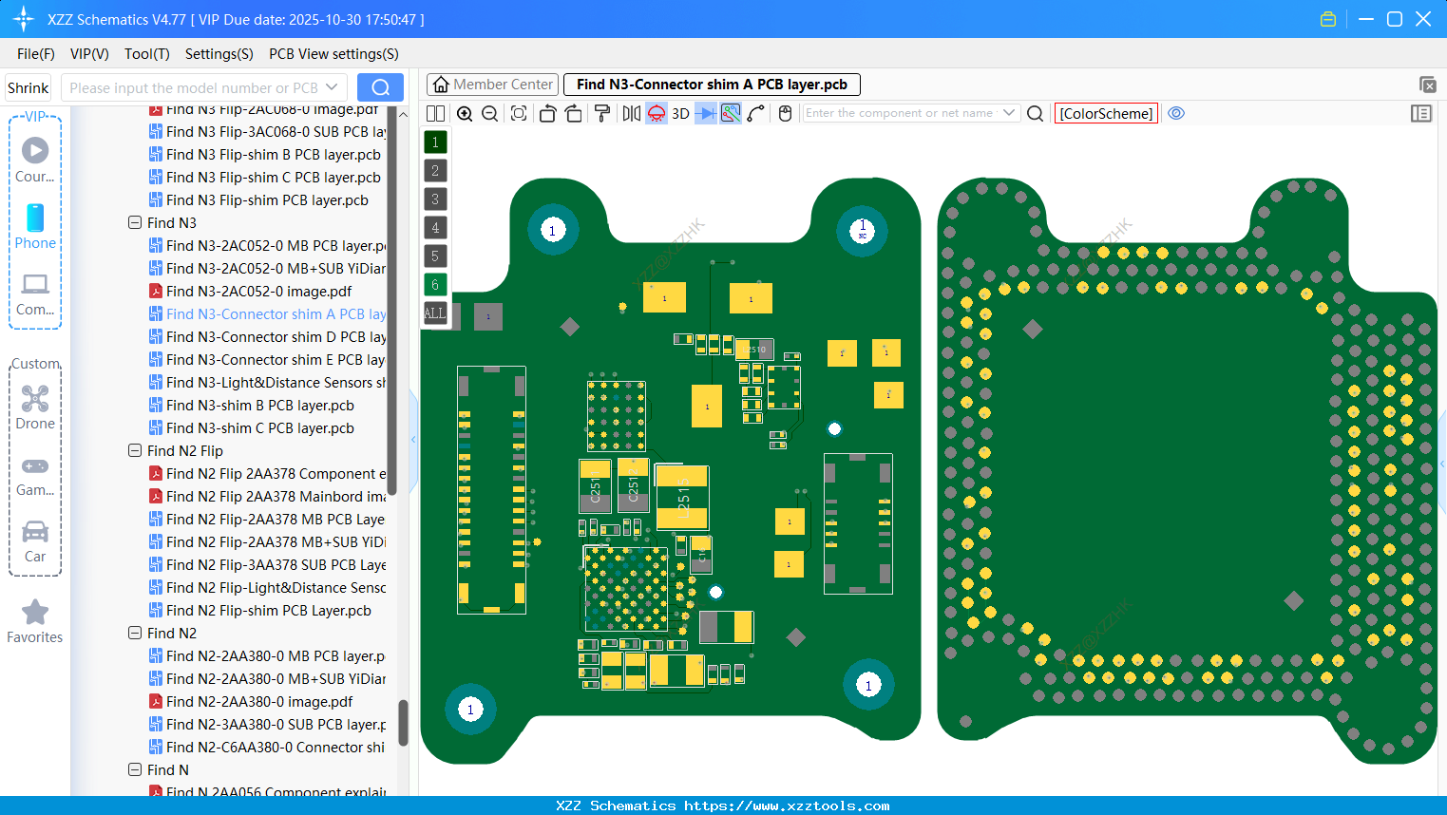Select the zoom out tool

pos(489,113)
